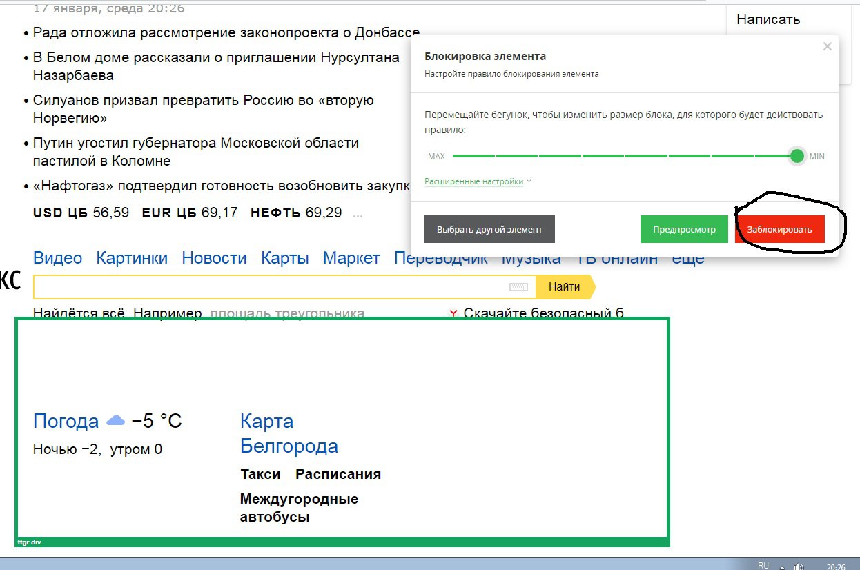Click Выбрать другой элемент button
860x570 pixels.
pos(490,229)
